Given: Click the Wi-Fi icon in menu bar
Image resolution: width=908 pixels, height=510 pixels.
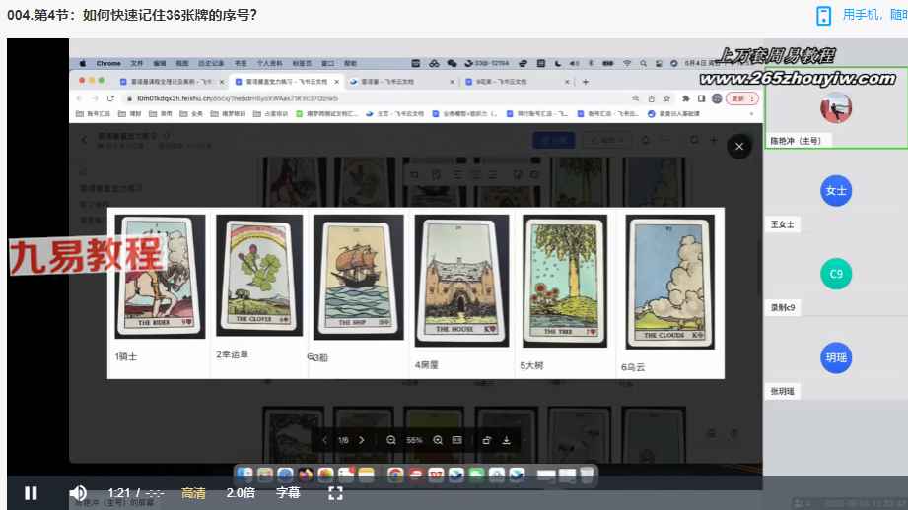Looking at the screenshot, I should [x=627, y=63].
